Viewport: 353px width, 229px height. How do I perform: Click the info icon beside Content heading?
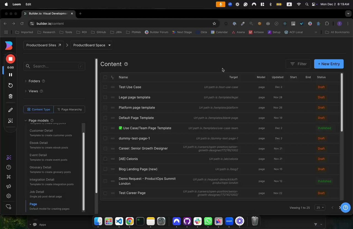126,64
